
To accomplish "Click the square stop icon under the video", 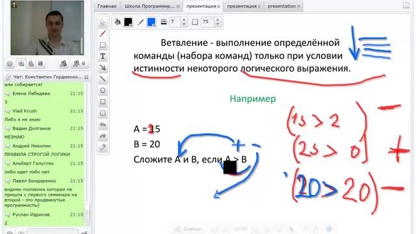I will (40, 64).
